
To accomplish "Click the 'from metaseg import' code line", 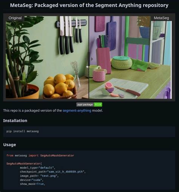I will pos(40,155).
